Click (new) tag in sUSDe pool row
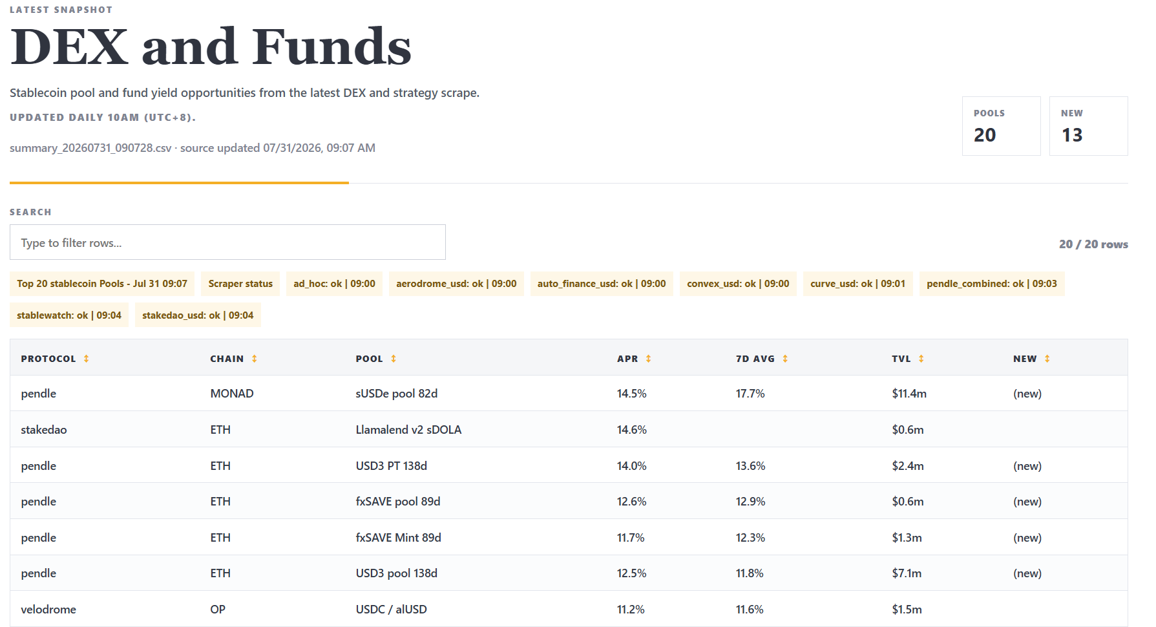This screenshot has height=627, width=1156. coord(1027,394)
